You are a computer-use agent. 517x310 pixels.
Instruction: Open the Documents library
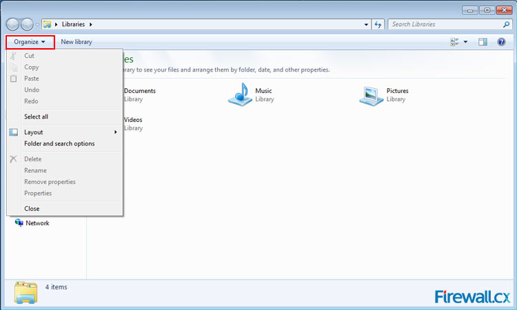[140, 94]
